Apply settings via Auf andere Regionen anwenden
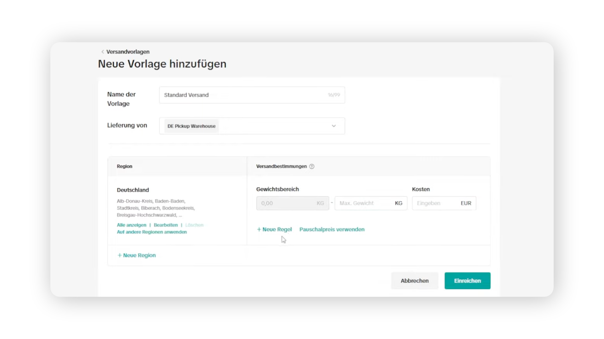Viewport: 604px width, 339px height. pos(152,232)
